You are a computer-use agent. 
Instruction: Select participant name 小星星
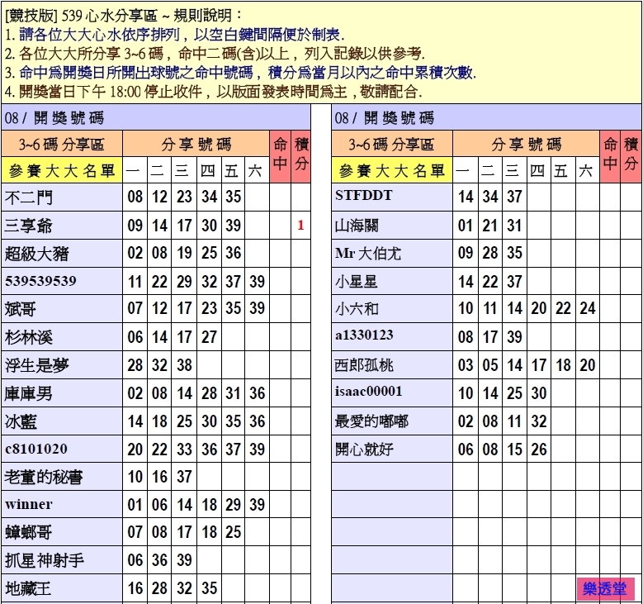tap(357, 282)
